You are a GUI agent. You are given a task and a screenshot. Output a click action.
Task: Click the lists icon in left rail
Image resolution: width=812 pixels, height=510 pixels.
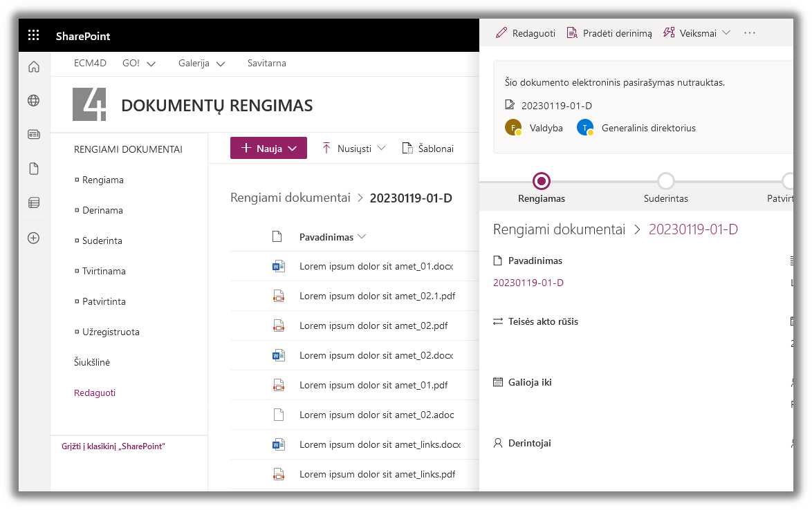(x=34, y=202)
